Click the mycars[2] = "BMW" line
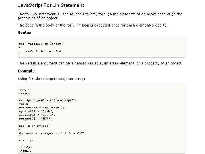This screenshot has width=205, height=154. (x=35, y=118)
